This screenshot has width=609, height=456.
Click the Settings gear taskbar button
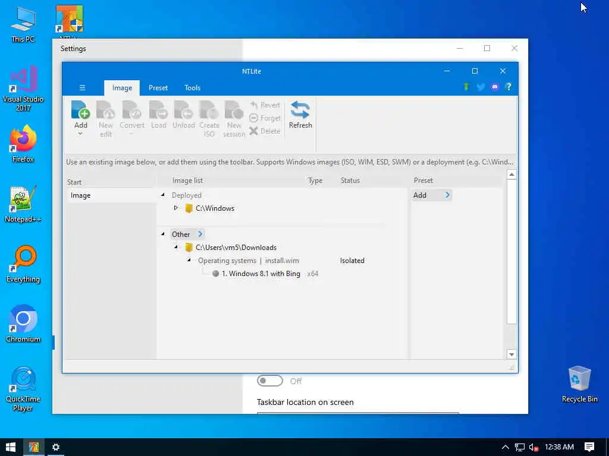(x=56, y=447)
